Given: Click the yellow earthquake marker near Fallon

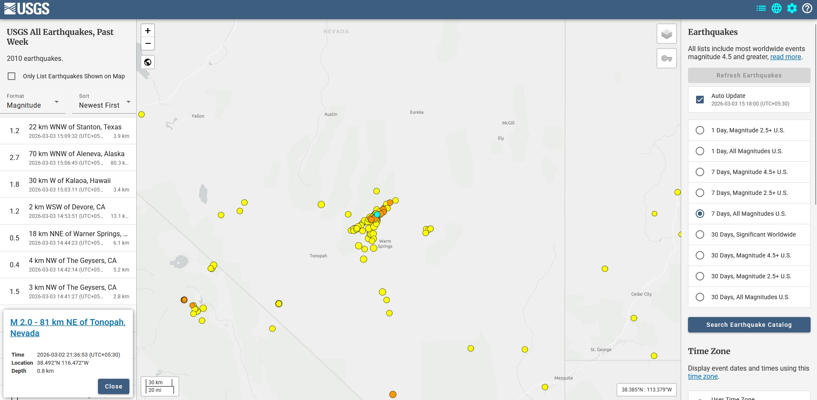Looking at the screenshot, I should (x=142, y=114).
